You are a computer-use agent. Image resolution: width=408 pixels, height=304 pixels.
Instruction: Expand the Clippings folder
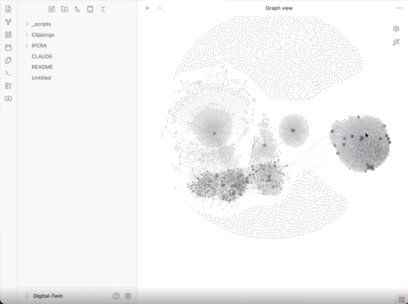coord(26,35)
